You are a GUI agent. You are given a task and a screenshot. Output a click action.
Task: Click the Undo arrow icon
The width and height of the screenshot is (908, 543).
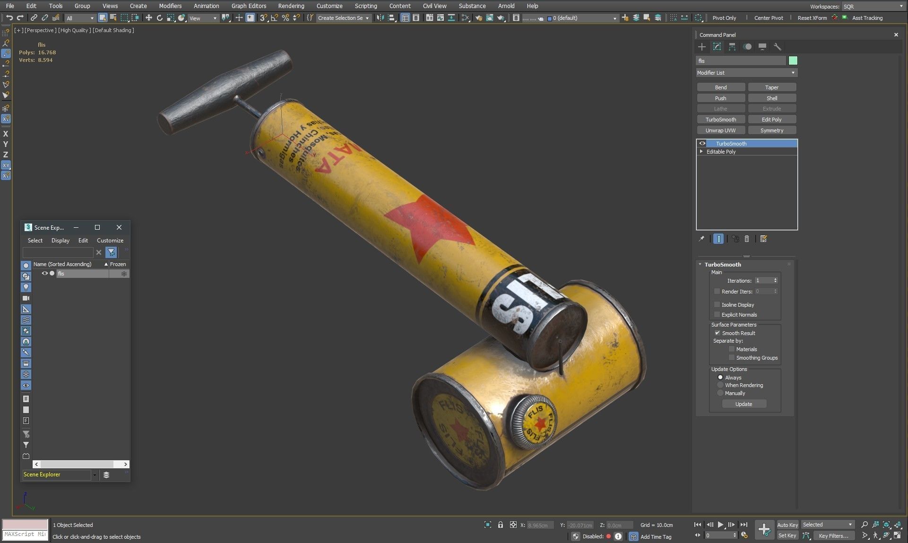pos(9,18)
